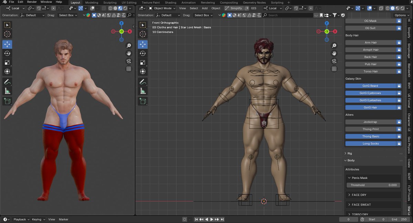Open the Object Mode dropdown

162,8
